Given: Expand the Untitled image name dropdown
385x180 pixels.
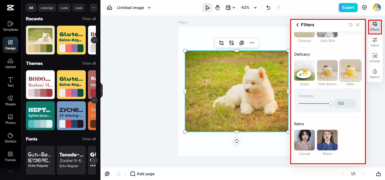Looking at the screenshot, I should pyautogui.click(x=149, y=8).
